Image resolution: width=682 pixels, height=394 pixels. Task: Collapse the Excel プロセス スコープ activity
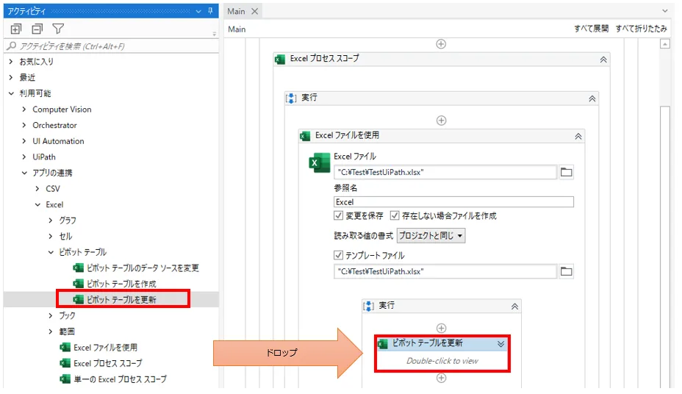pyautogui.click(x=603, y=60)
